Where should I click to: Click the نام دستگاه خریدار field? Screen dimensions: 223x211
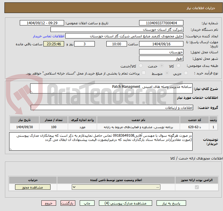point(117,30)
